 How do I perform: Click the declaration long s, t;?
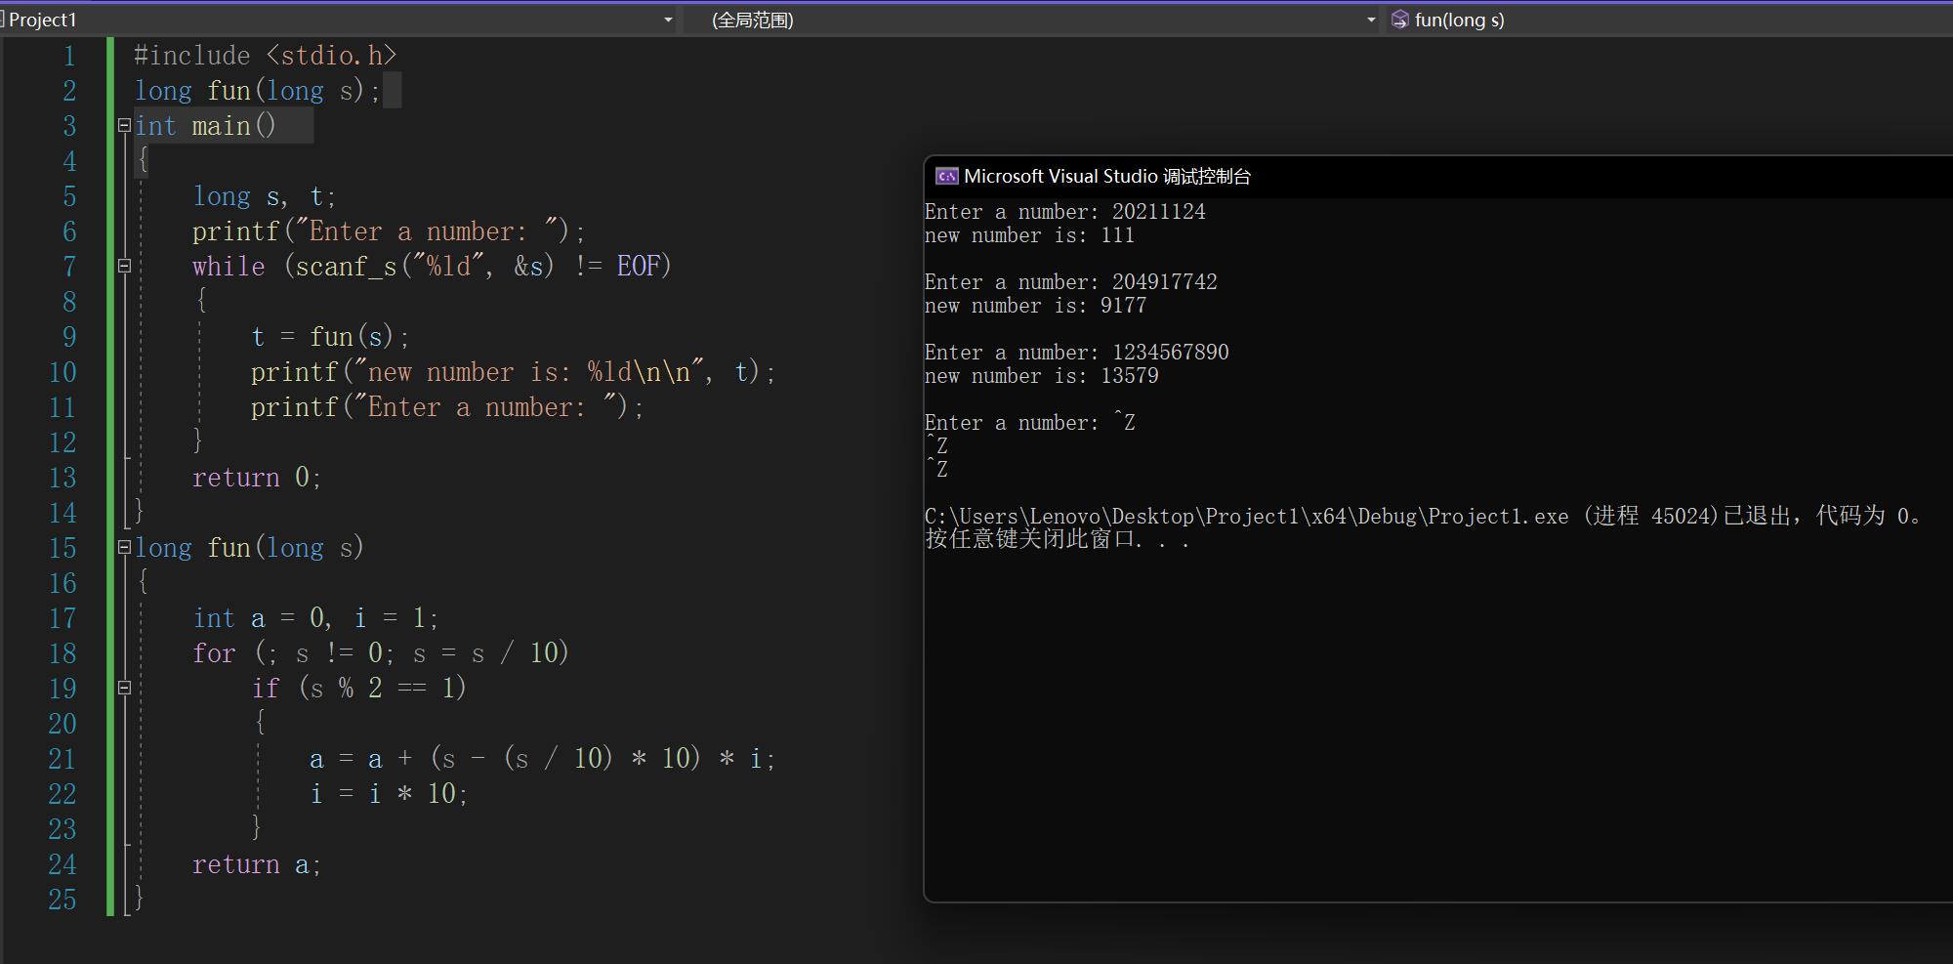pyautogui.click(x=265, y=196)
